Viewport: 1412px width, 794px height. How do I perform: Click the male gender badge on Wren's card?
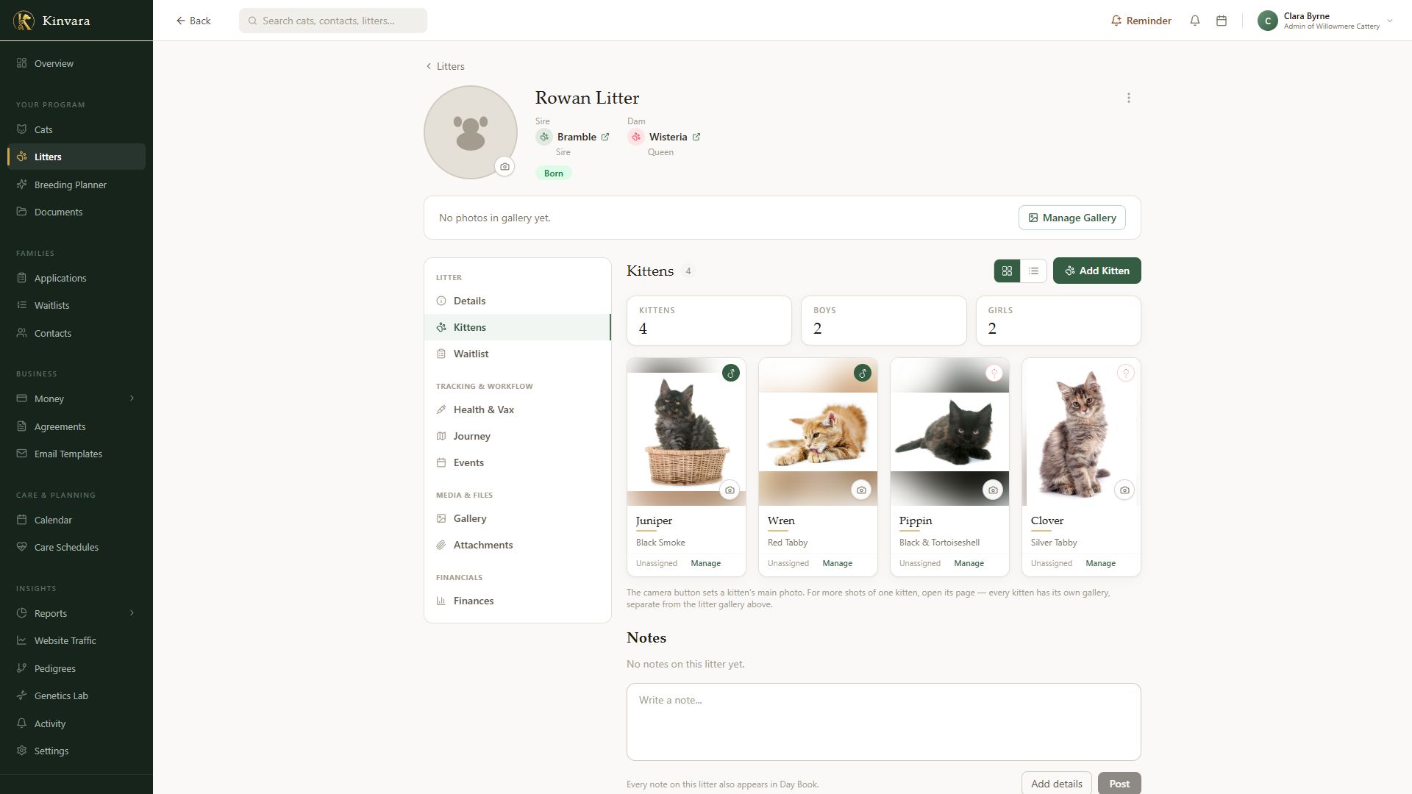coord(863,373)
